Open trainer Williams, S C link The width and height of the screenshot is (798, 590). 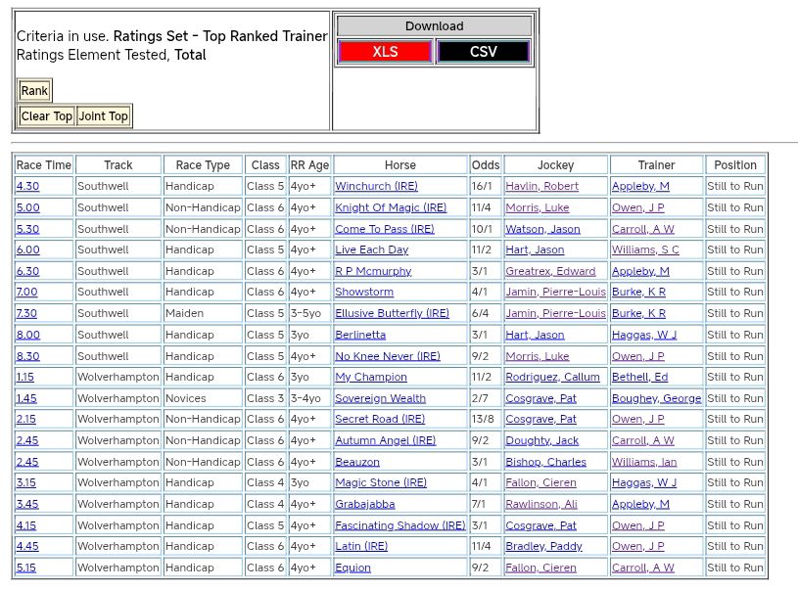(644, 250)
